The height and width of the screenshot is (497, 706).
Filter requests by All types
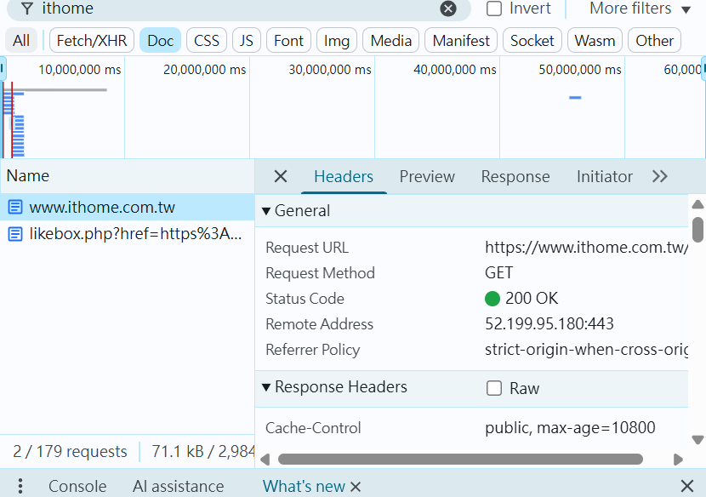point(21,41)
